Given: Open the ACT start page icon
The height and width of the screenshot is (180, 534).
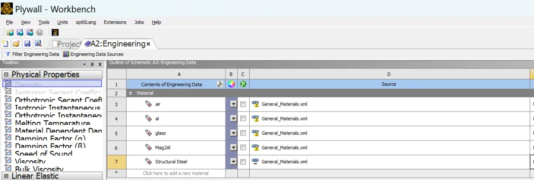Looking at the screenshot, I should [55, 33].
